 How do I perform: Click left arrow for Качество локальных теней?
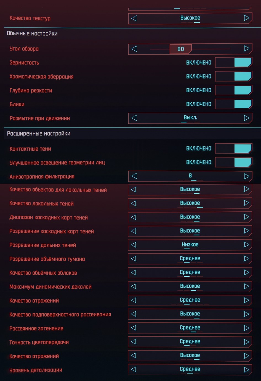click(134, 203)
